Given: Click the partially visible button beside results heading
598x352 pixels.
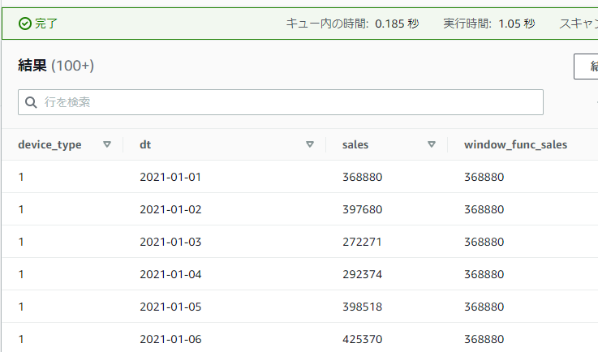Looking at the screenshot, I should point(586,67).
